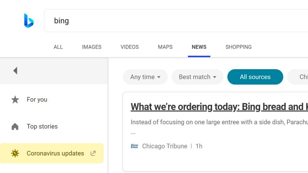This screenshot has height=173, width=308.
Task: Switch to the IMAGES tab
Action: coord(91,47)
